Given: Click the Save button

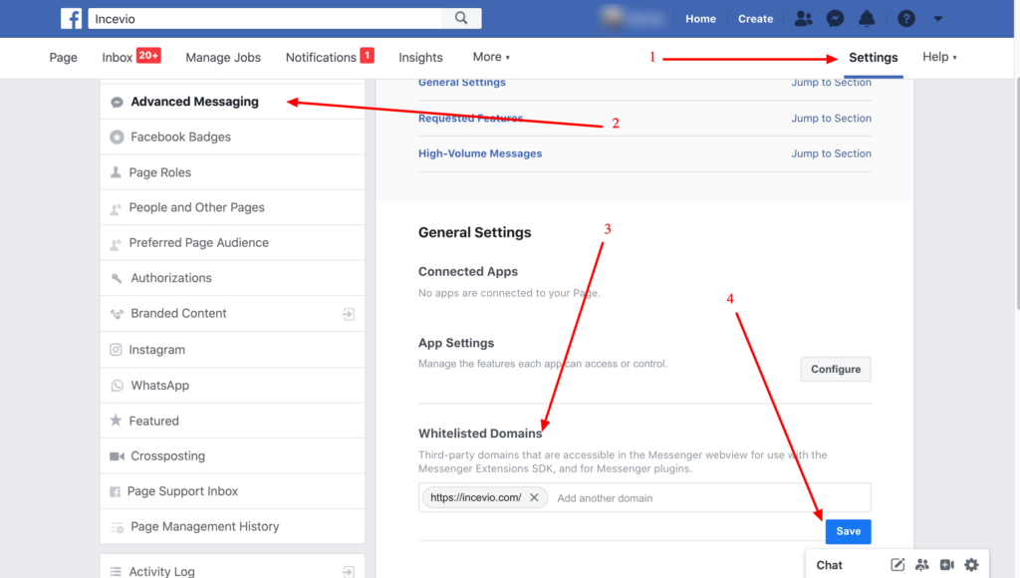Looking at the screenshot, I should point(848,531).
